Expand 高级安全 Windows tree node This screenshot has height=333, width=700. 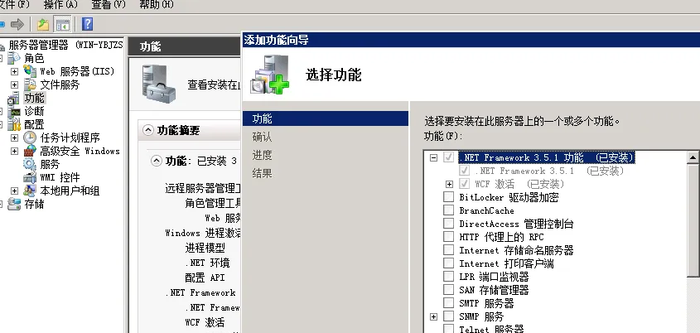15,152
